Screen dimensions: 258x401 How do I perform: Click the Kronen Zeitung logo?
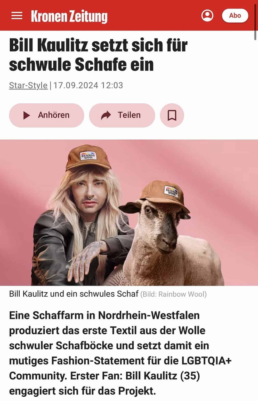pos(69,16)
